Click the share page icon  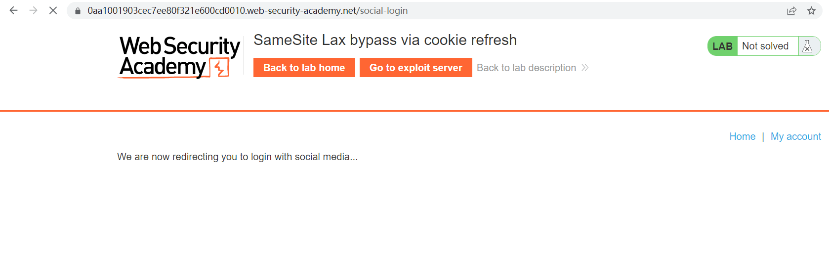click(791, 11)
